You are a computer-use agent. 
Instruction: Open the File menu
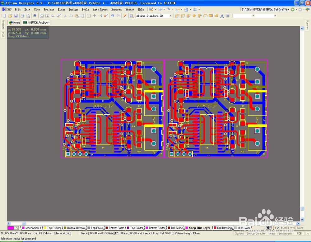click(x=17, y=9)
